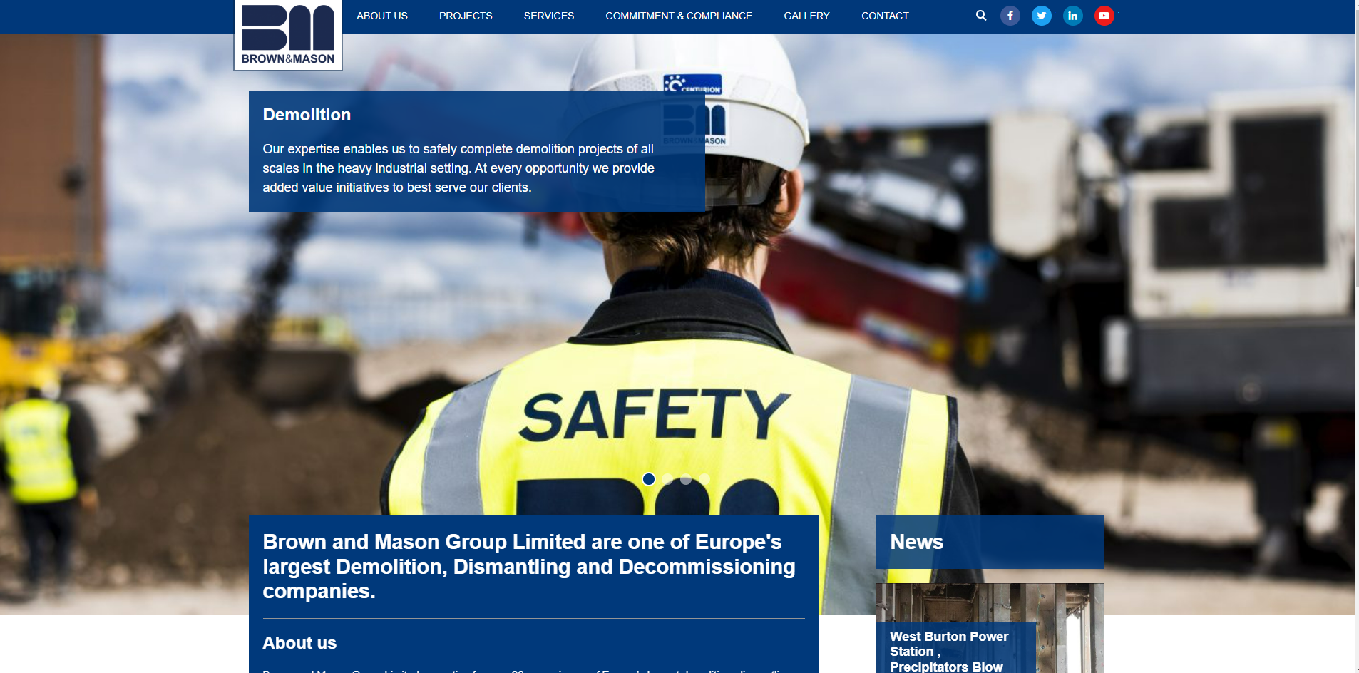Screen dimensions: 1359x673
Task: Select the second carousel dot
Action: pyautogui.click(x=668, y=480)
